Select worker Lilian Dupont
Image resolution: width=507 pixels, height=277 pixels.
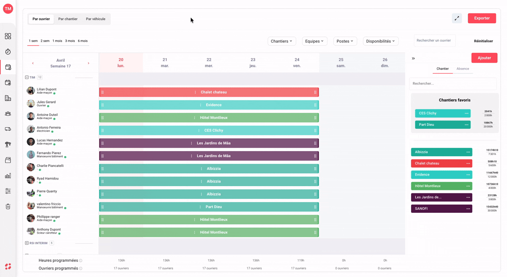coord(46,90)
